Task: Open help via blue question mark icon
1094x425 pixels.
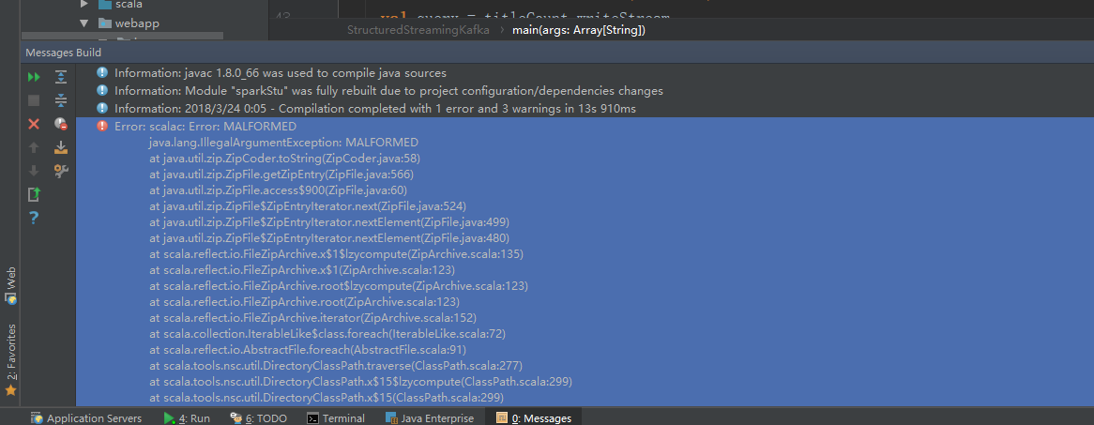Action: tap(34, 219)
